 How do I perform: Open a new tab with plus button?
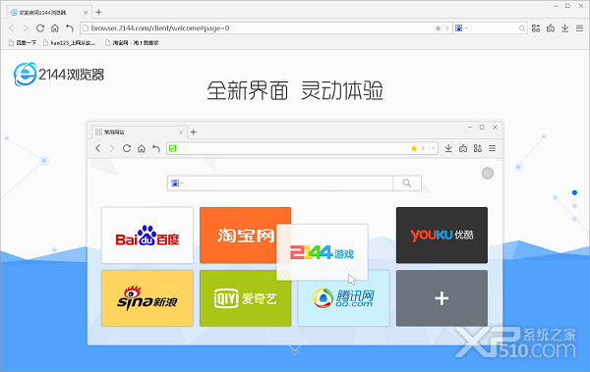click(x=98, y=12)
